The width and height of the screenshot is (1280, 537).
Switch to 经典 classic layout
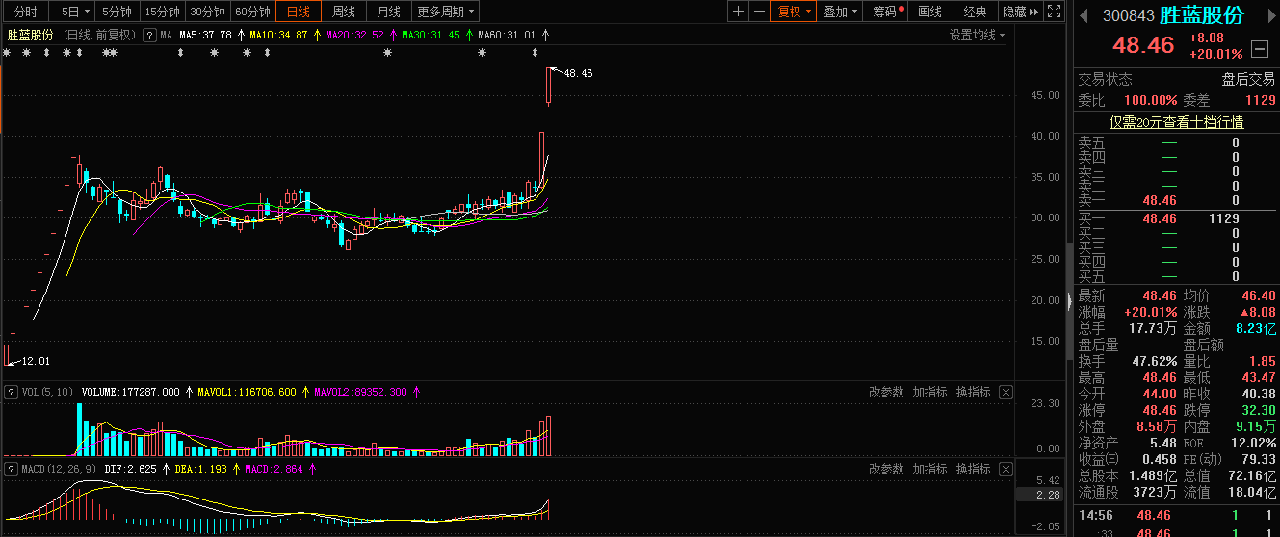976,12
